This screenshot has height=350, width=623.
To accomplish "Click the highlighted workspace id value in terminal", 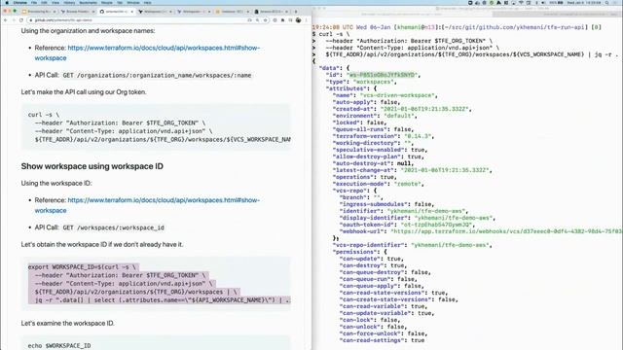I will [x=382, y=75].
